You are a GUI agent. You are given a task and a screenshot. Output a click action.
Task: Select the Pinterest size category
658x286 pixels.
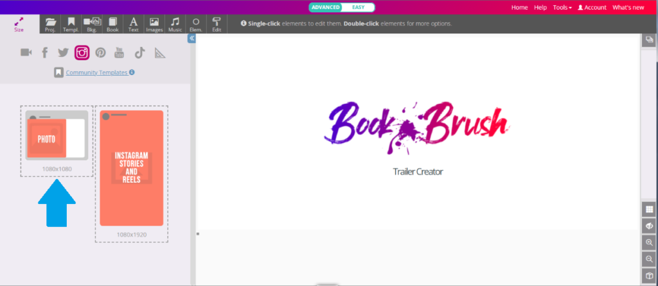(100, 53)
